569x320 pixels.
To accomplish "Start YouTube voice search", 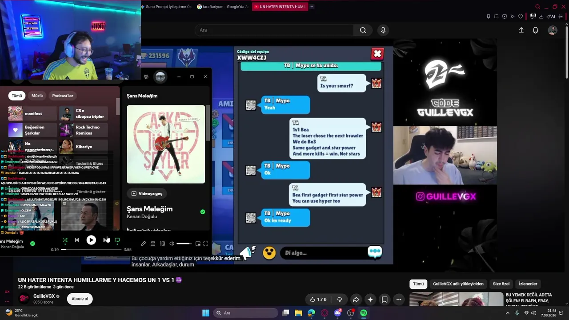I will coord(383,30).
